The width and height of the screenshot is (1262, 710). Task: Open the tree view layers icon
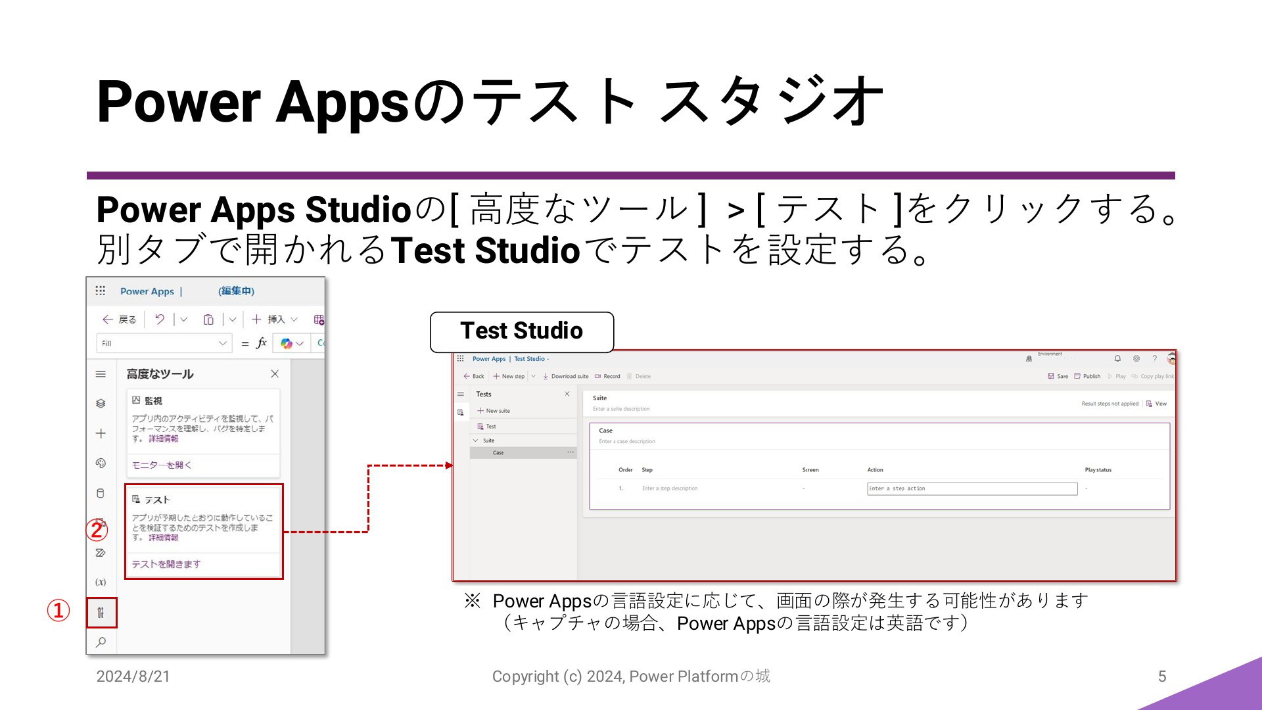[x=101, y=404]
